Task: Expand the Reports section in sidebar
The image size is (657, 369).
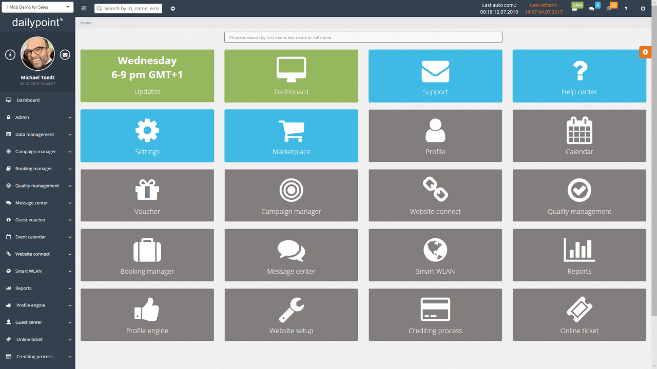Action: click(37, 288)
